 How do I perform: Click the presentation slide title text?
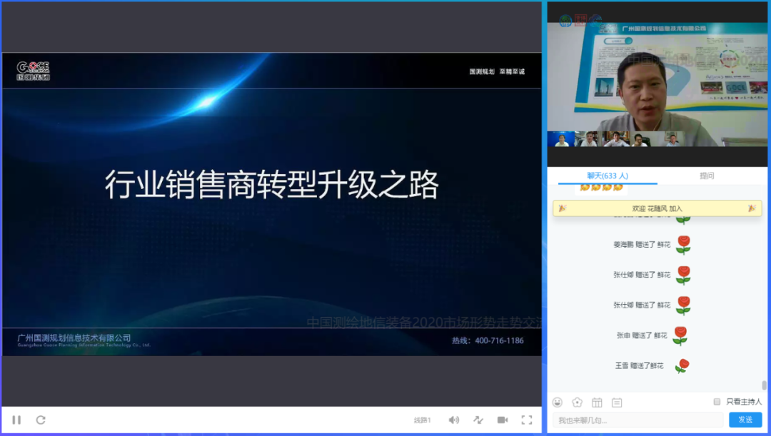pyautogui.click(x=271, y=185)
